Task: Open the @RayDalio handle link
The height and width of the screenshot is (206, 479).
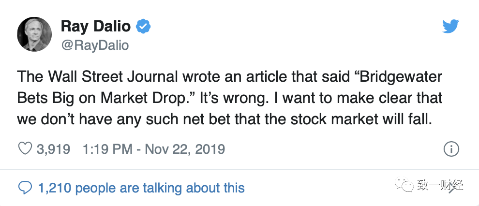Action: pos(95,45)
